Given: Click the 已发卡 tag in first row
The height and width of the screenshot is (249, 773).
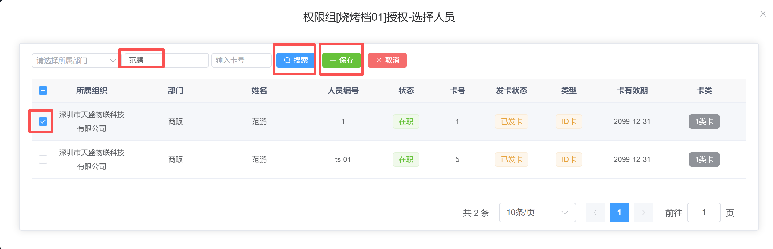Looking at the screenshot, I should (x=511, y=121).
